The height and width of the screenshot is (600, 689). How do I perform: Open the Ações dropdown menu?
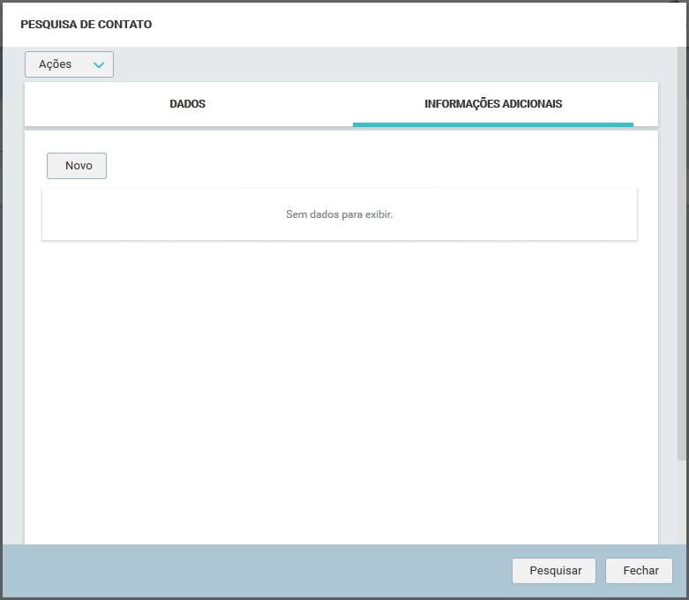point(69,64)
